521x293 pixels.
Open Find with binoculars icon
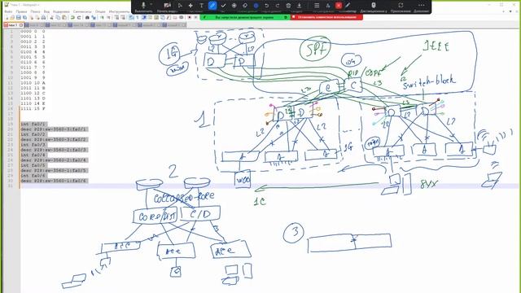coord(87,17)
